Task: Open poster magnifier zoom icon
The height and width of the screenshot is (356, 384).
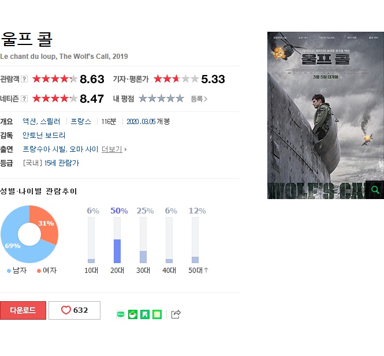Action: 375,190
